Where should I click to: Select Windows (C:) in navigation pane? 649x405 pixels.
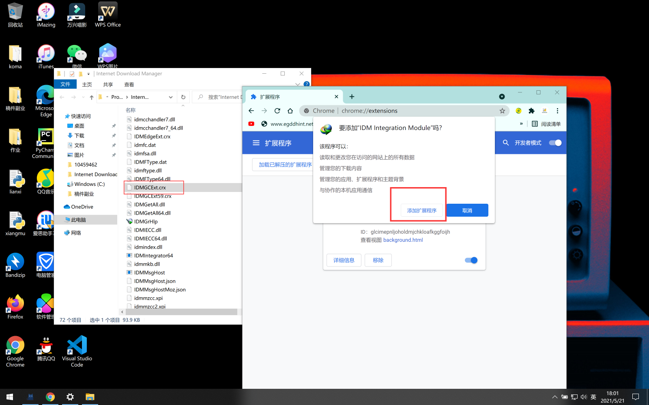[x=89, y=184]
